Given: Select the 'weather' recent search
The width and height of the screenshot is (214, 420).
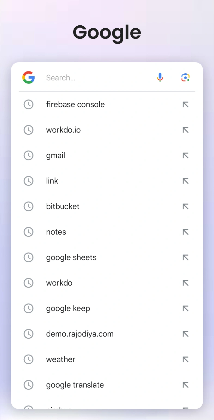Looking at the screenshot, I should 61,359.
